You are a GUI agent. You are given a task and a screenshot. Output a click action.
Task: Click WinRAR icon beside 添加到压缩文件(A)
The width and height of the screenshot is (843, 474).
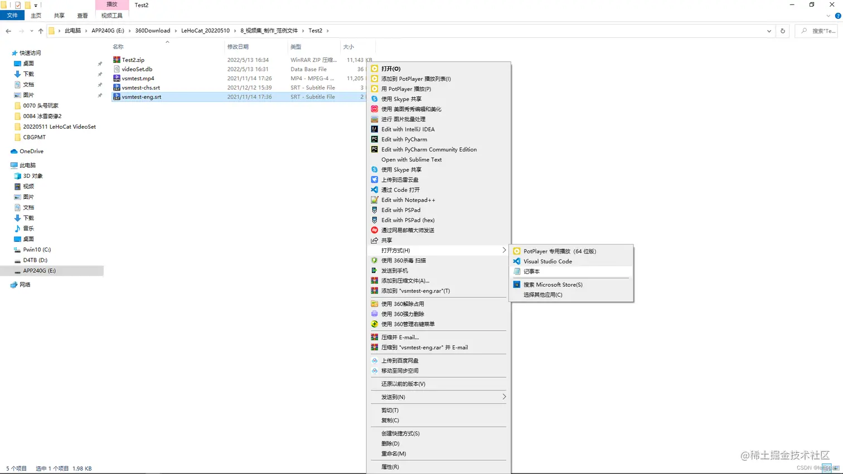(375, 281)
